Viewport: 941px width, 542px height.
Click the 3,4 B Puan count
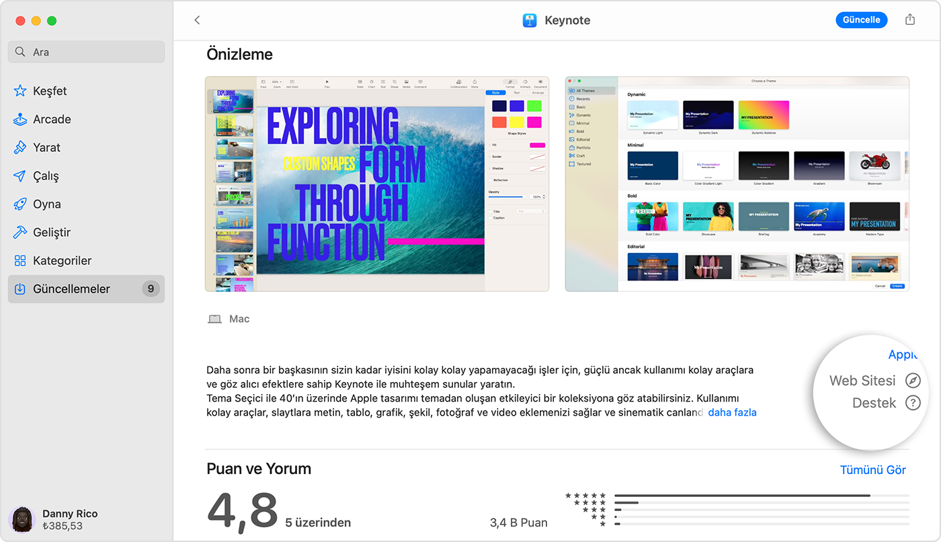click(519, 522)
